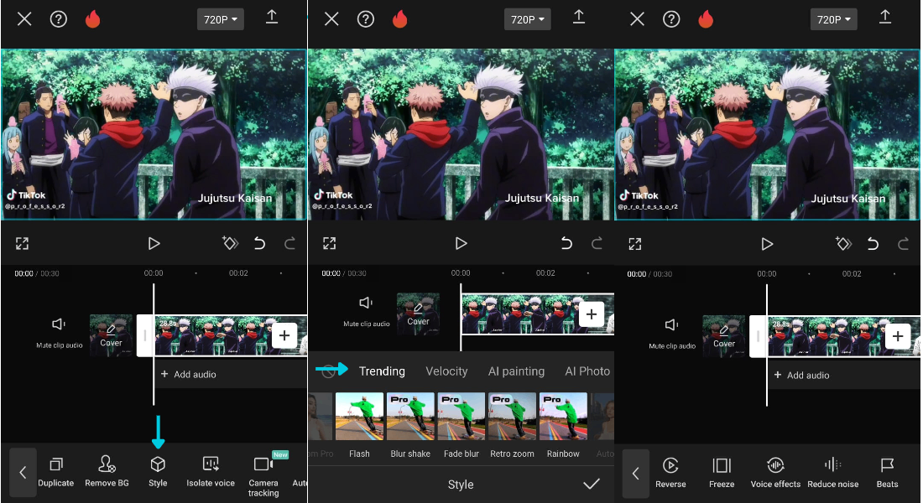The image size is (923, 503).
Task: Tap Reduce noise in right toolbar
Action: [x=833, y=473]
